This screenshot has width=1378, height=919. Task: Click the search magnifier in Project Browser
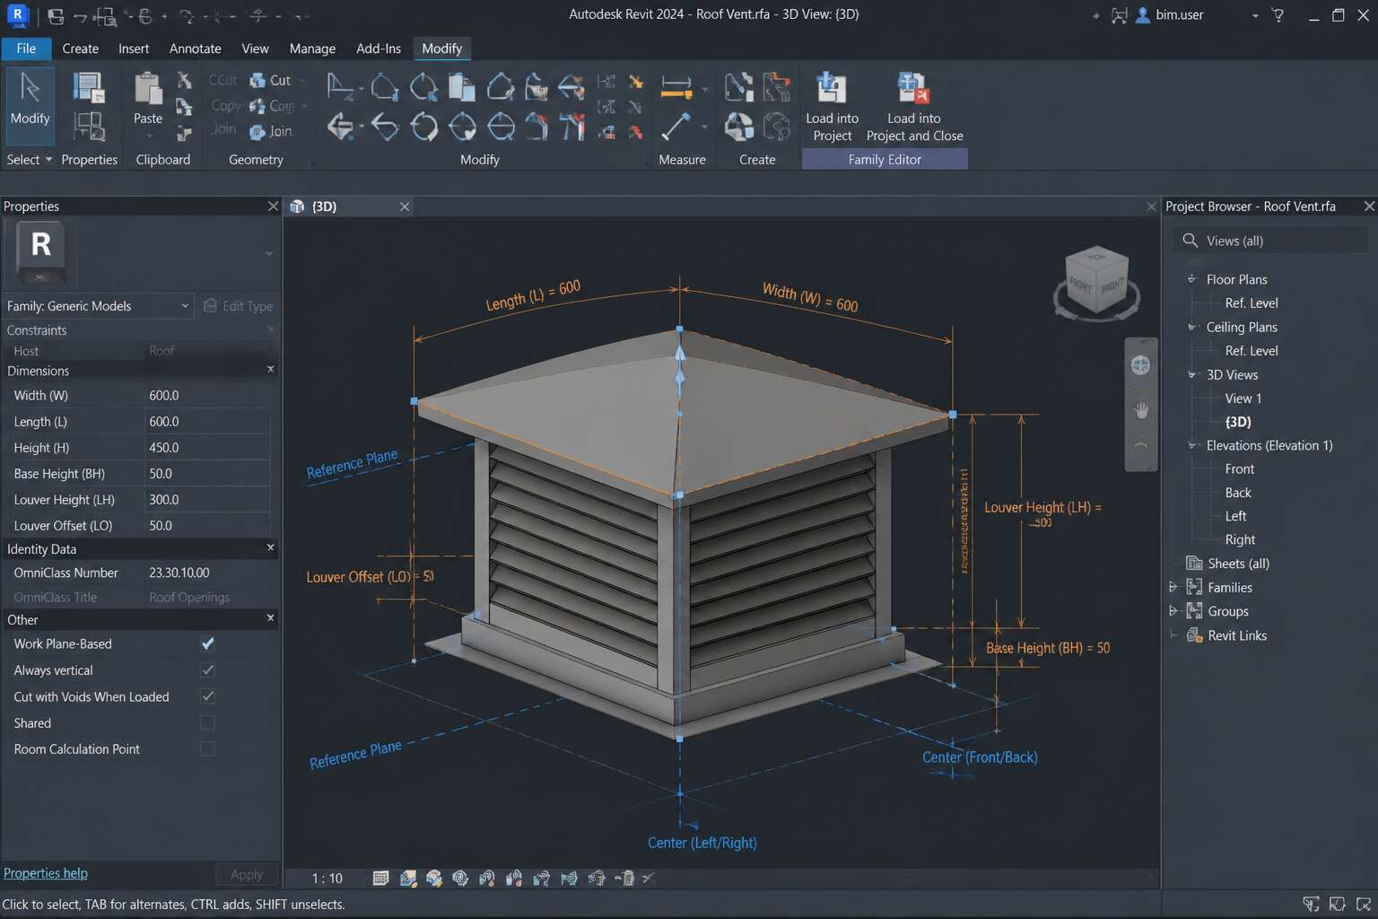tap(1190, 241)
